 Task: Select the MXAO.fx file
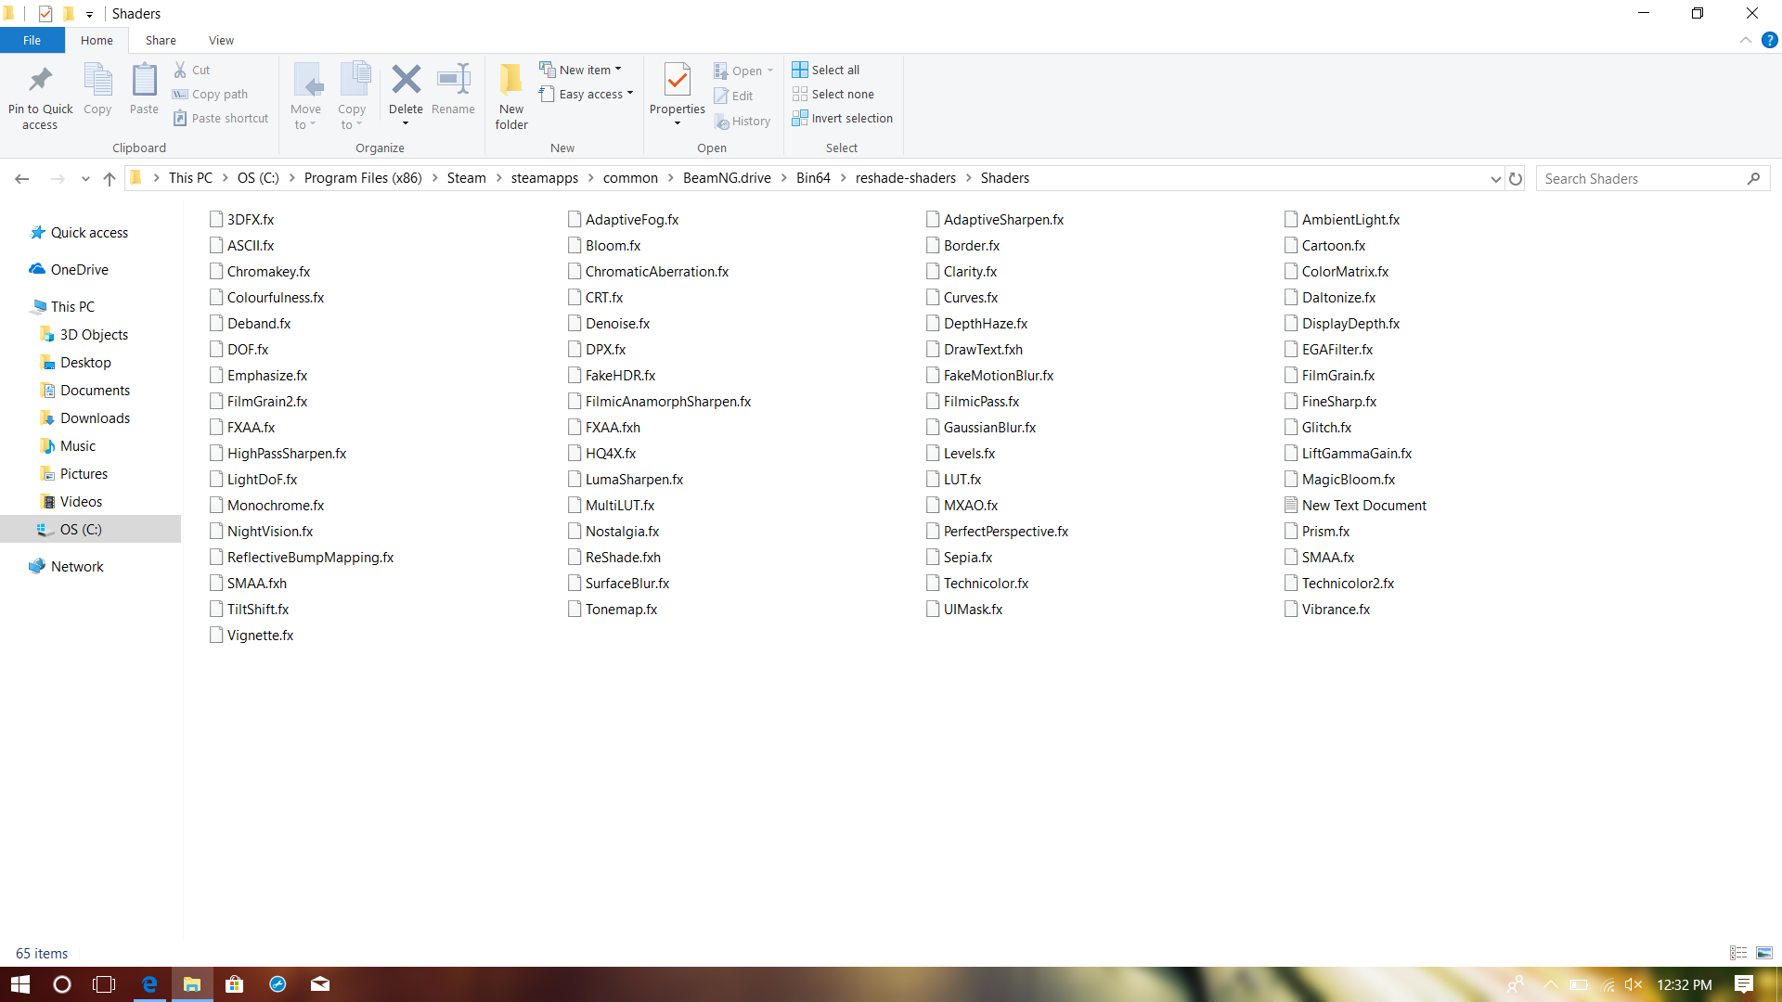962,506
